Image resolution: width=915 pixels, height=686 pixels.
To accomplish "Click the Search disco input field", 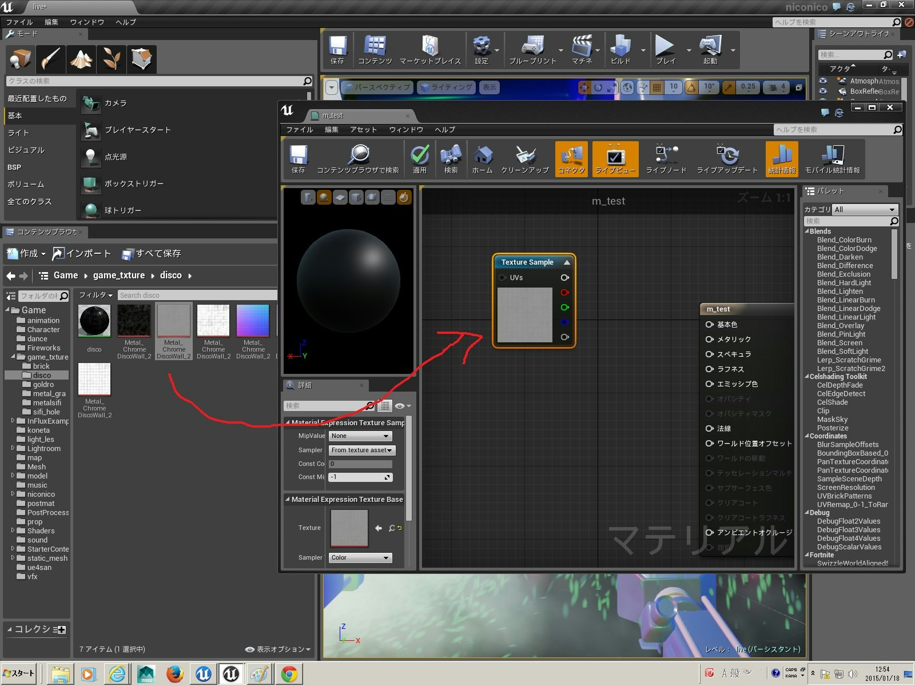I will pos(197,296).
